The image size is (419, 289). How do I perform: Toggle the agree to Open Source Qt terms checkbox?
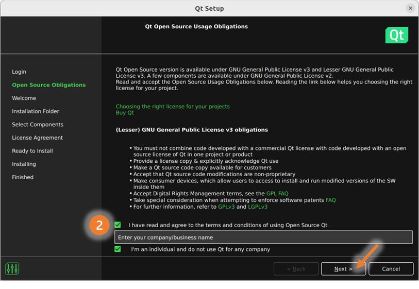tap(118, 225)
